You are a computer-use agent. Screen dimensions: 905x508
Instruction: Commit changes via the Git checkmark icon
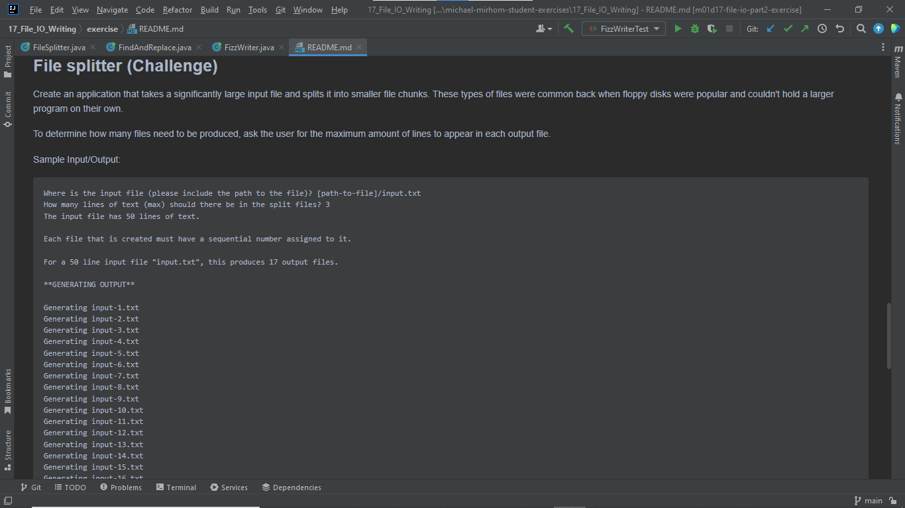tap(788, 29)
